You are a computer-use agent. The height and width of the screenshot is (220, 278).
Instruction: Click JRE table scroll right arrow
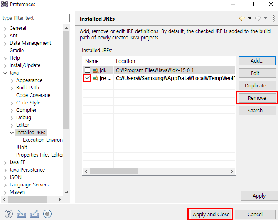click(232, 171)
